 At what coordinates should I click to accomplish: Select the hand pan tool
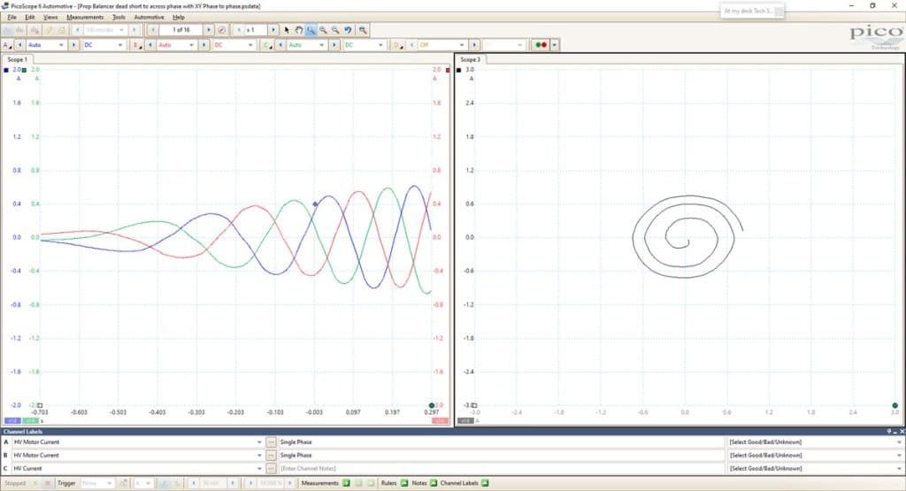[x=299, y=30]
